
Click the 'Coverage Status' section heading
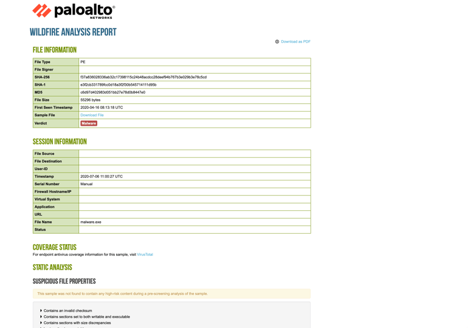tap(54, 247)
